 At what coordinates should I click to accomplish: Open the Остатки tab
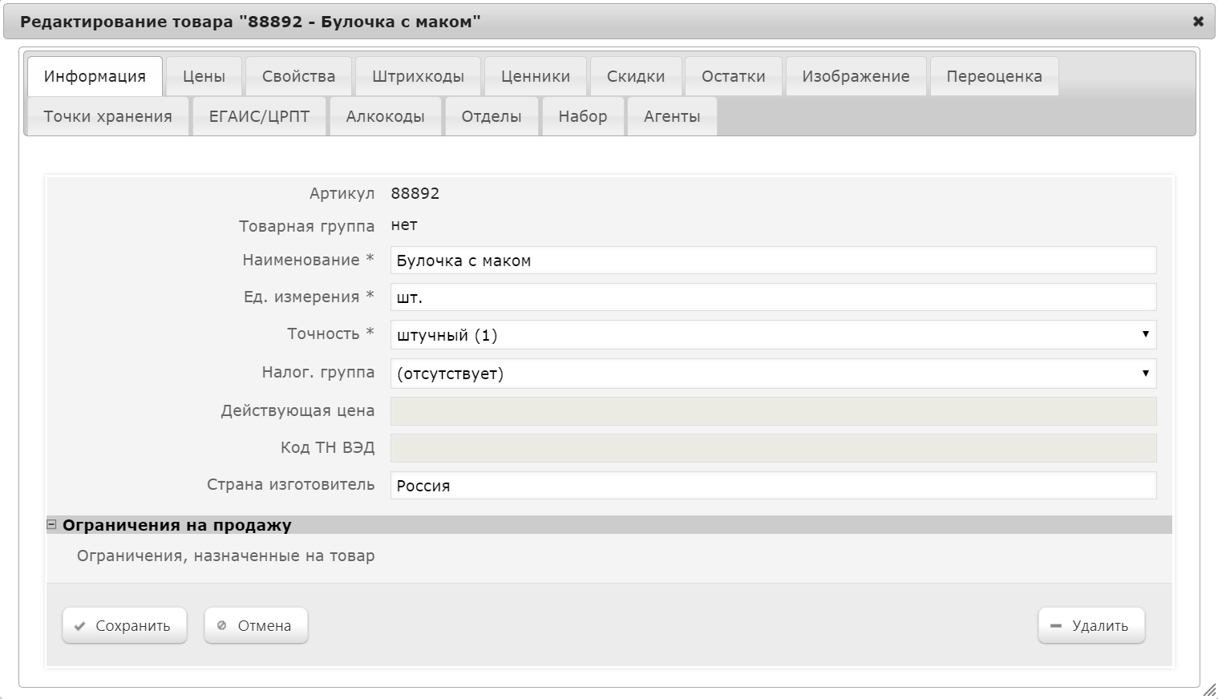pyautogui.click(x=734, y=76)
